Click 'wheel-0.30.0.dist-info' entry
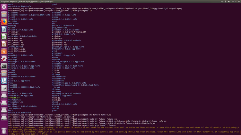Viewport: 241px width, 135px height. [x=65, y=104]
